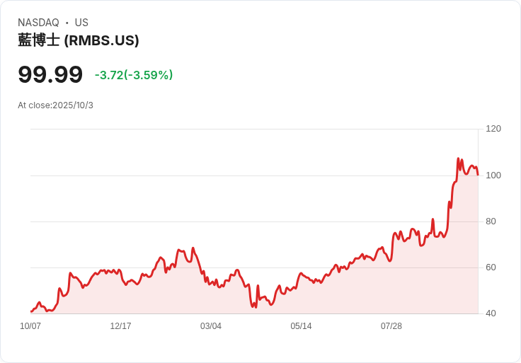
Task: Click the 07/28 date label
Action: [391, 326]
